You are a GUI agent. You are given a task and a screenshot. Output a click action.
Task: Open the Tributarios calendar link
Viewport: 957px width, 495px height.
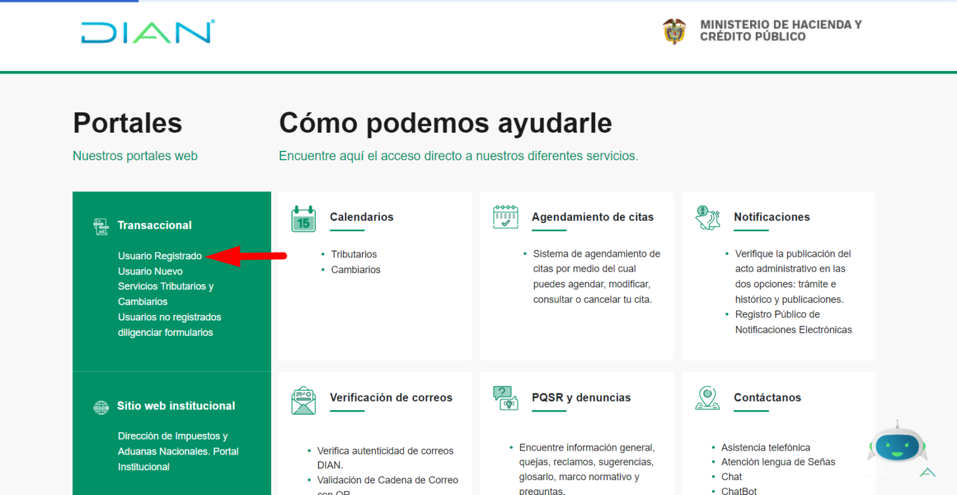pos(354,254)
